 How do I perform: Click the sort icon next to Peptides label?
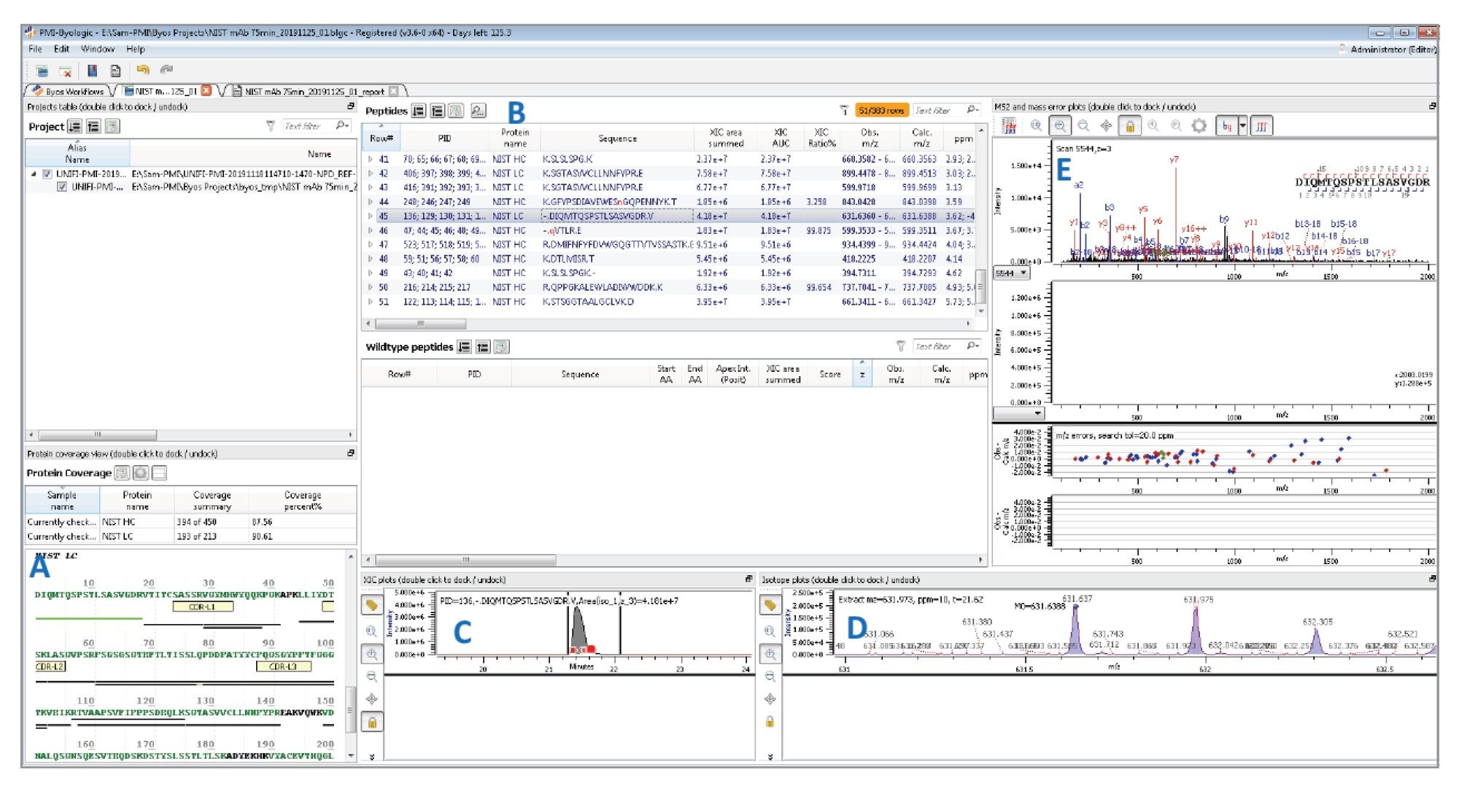click(x=419, y=111)
